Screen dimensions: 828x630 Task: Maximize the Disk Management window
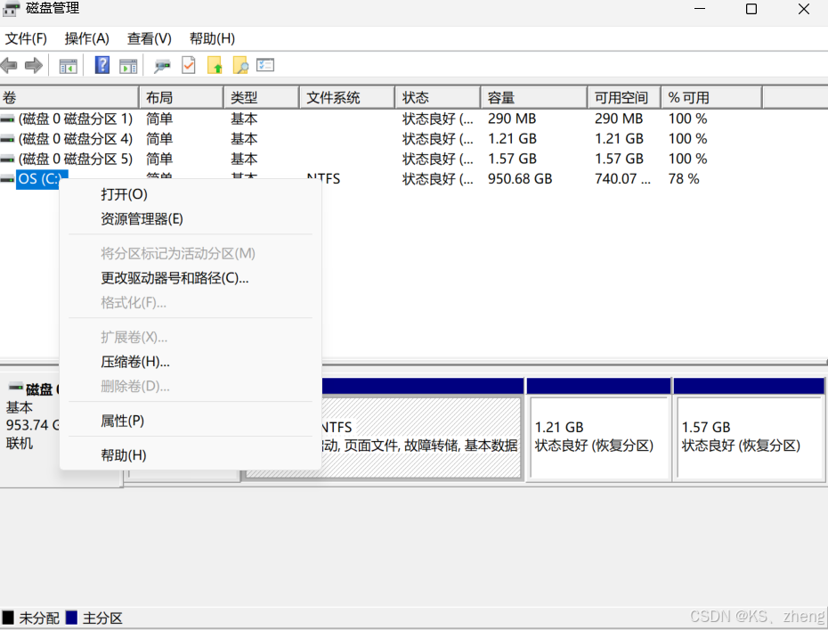751,9
